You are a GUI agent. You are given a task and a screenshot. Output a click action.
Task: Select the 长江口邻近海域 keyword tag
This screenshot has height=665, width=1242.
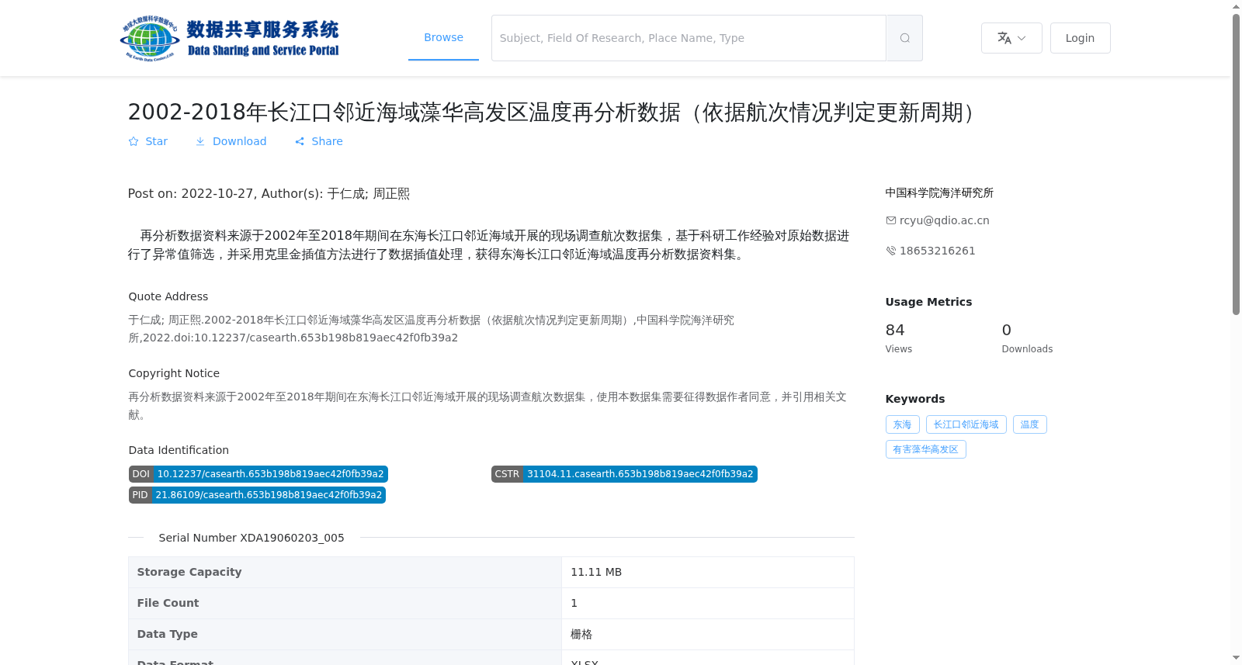point(966,424)
